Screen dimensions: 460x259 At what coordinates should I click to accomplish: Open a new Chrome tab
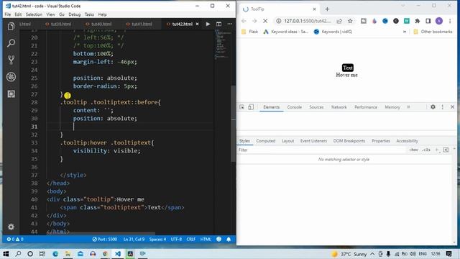pyautogui.click(x=327, y=9)
